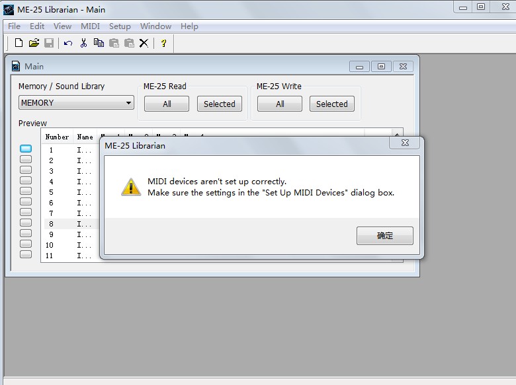The image size is (516, 385).
Task: Create a new file with toolbar icon
Action: coord(19,43)
